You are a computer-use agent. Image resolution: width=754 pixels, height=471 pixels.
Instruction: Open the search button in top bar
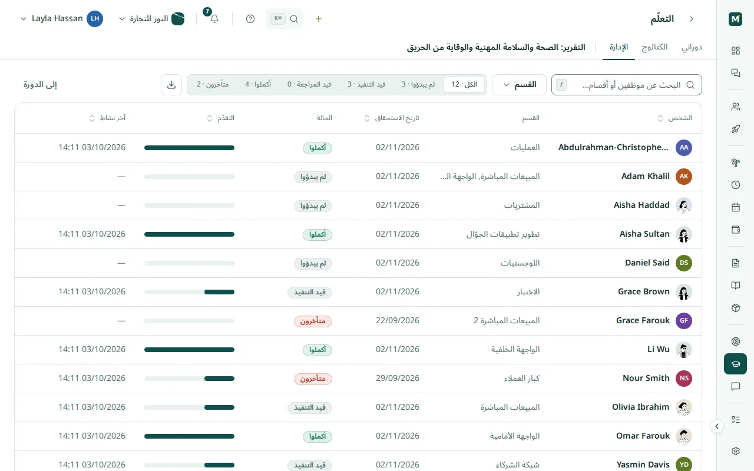coord(285,19)
